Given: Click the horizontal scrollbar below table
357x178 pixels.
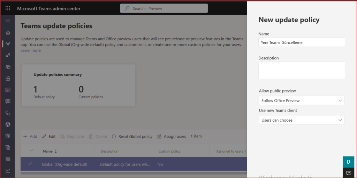Looking at the screenshot, I should [134, 173].
